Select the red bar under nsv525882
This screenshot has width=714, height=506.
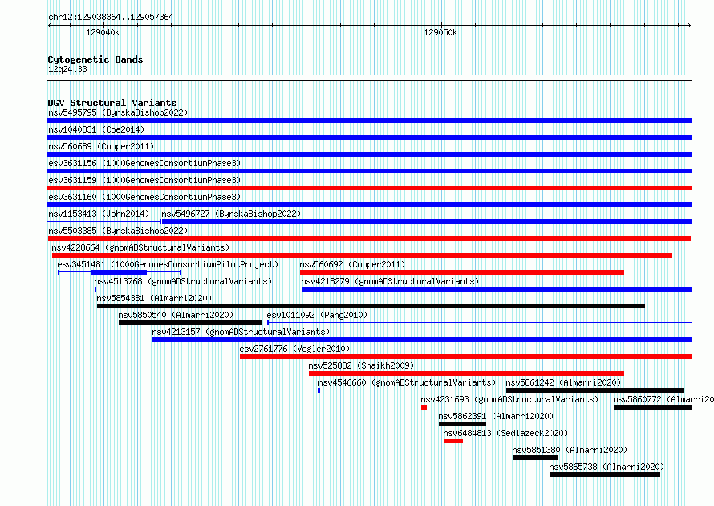point(466,373)
